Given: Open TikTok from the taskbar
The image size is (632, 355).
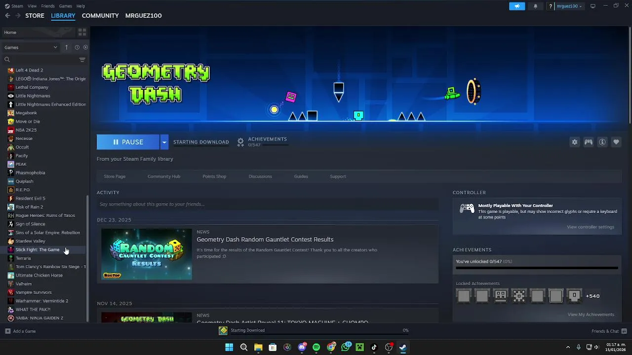Looking at the screenshot, I should [x=374, y=347].
